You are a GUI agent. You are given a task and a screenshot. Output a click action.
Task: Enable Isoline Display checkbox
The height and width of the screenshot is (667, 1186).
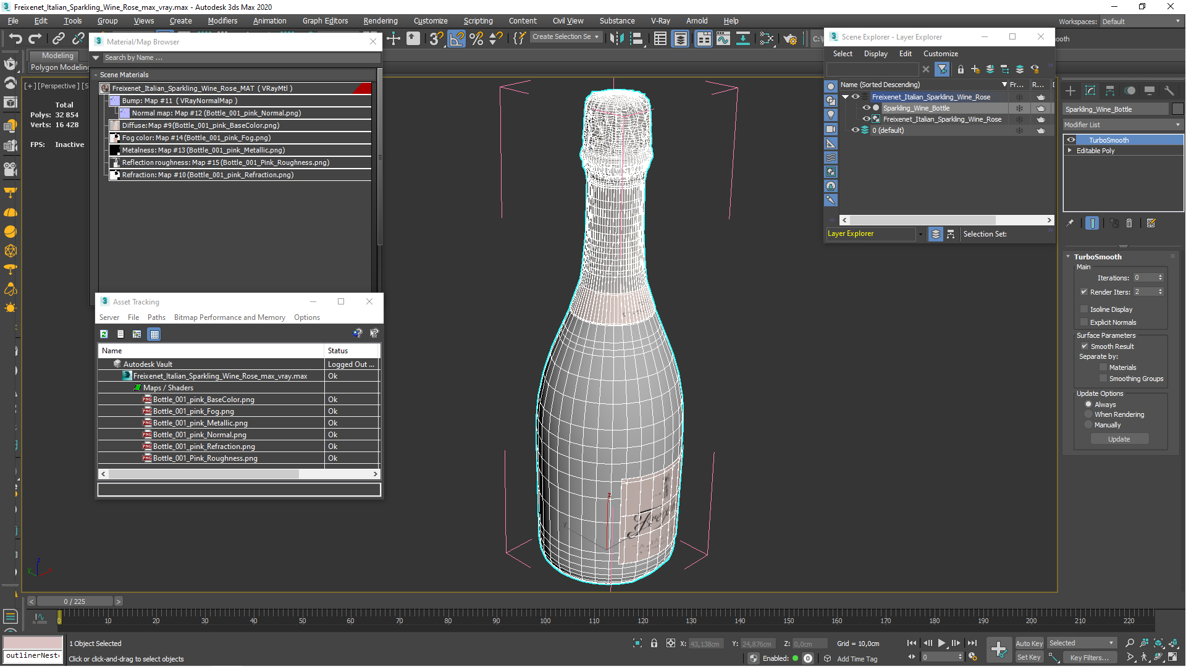click(1084, 309)
